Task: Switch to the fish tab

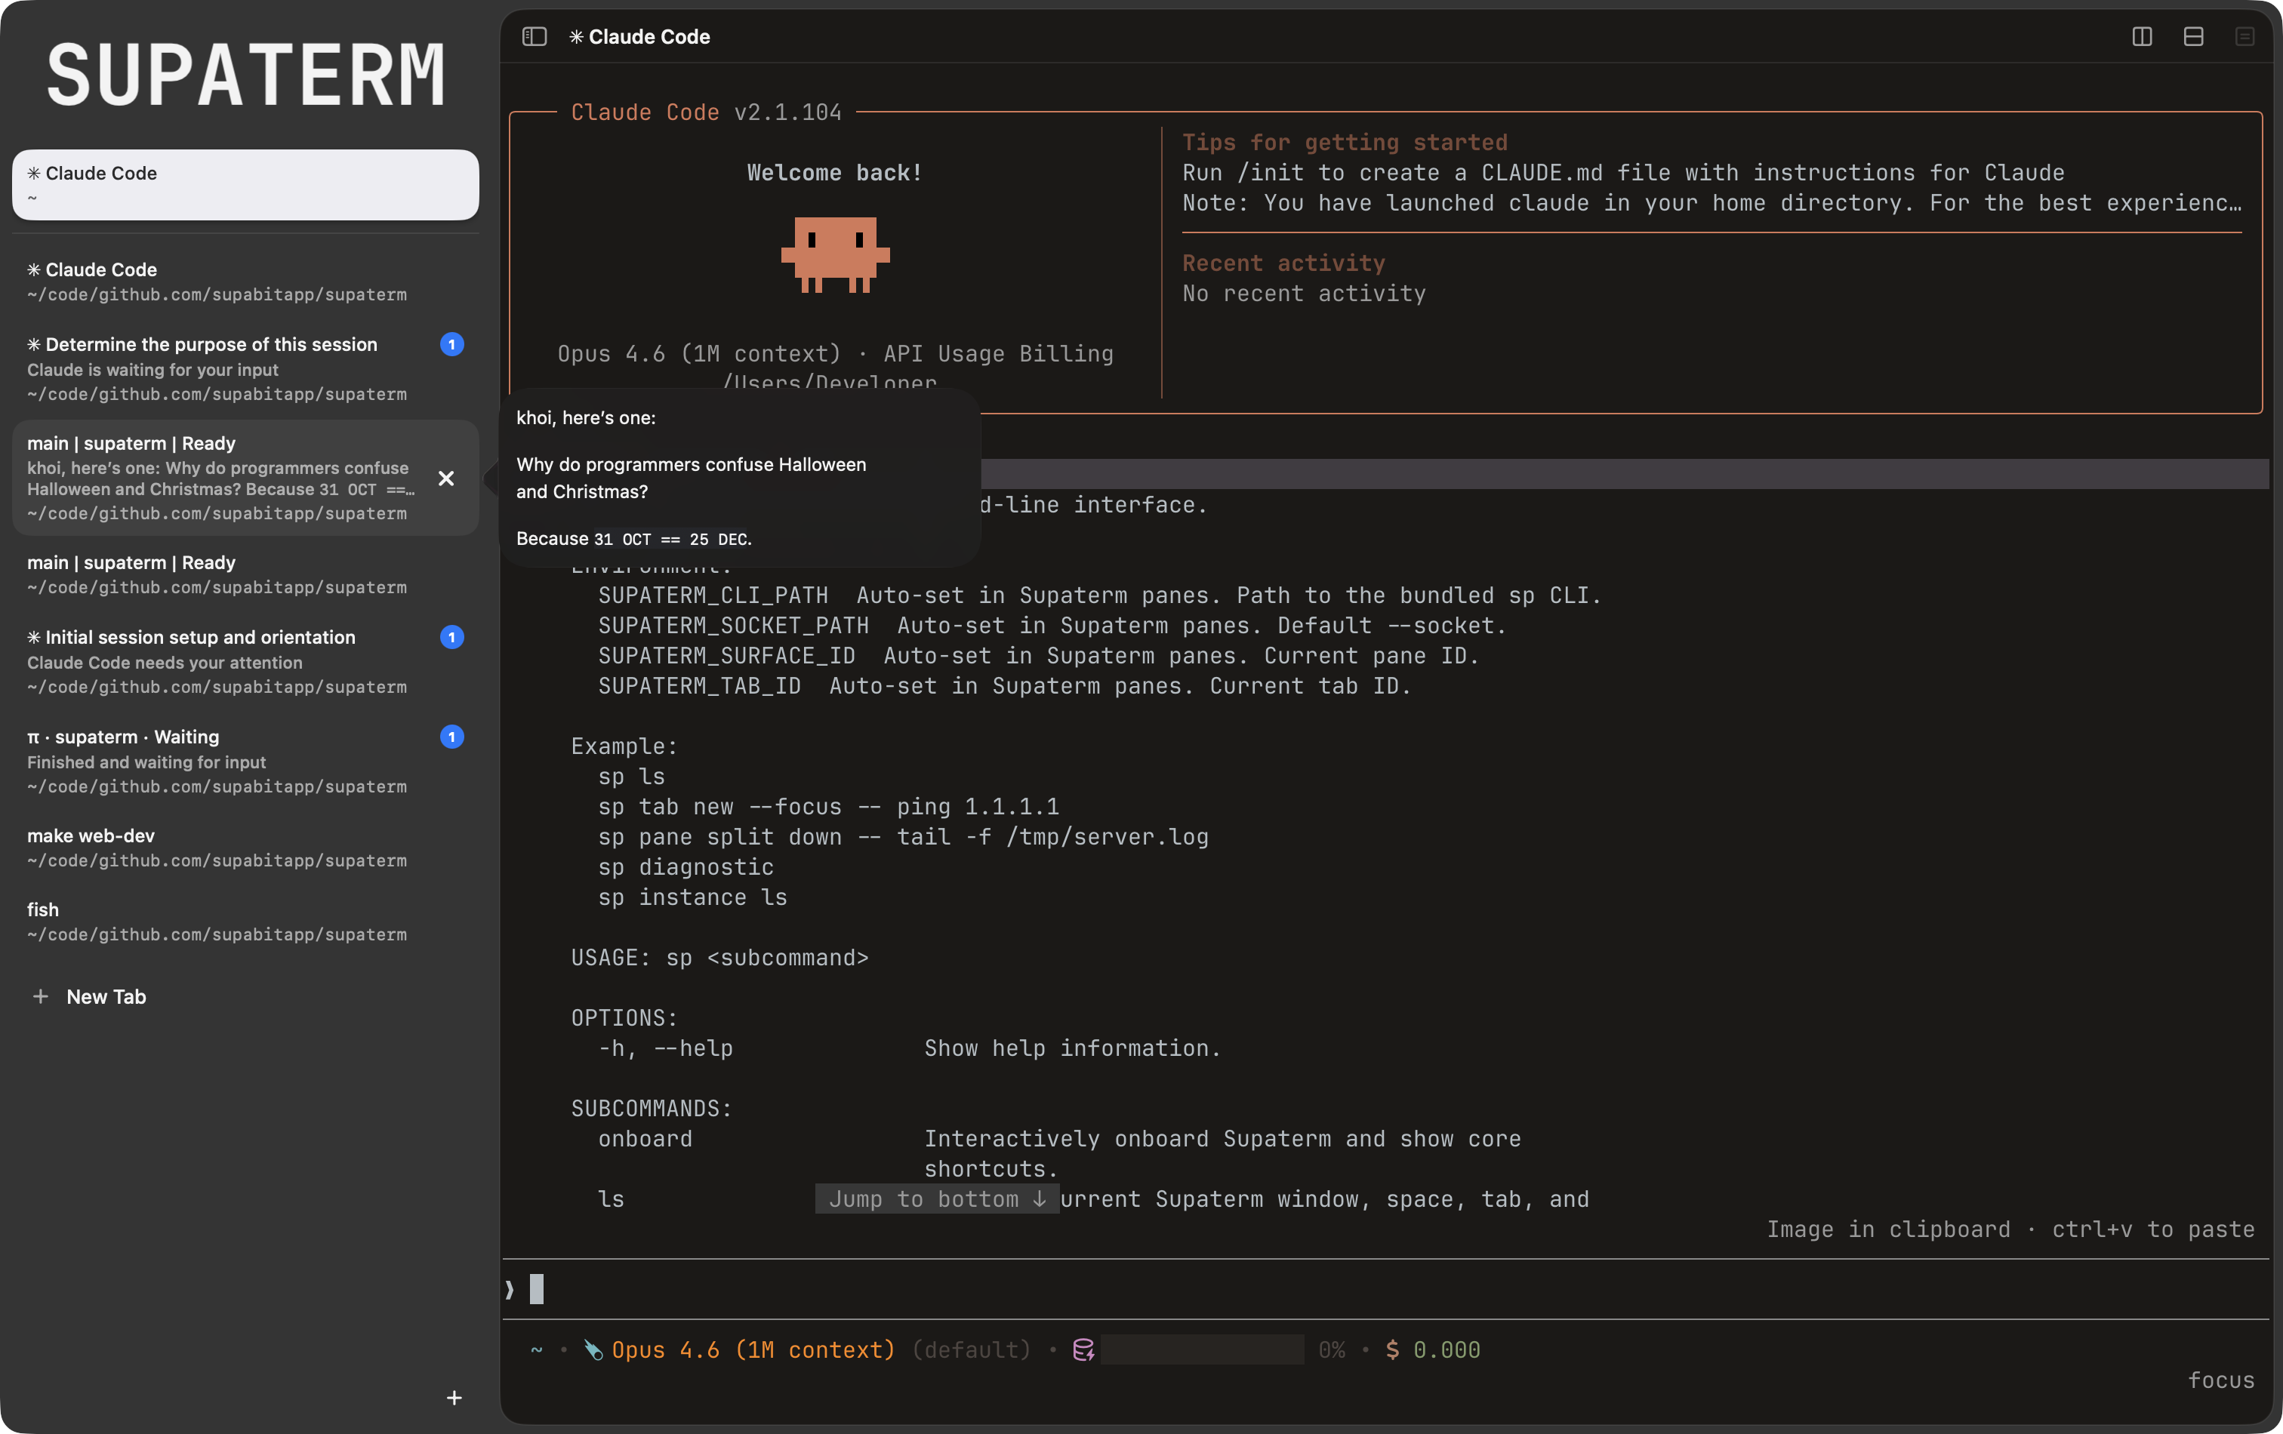Action: (x=218, y=922)
